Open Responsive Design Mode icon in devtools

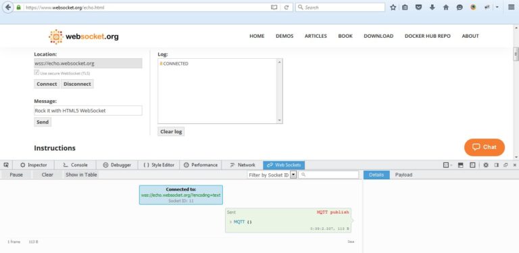tap(472, 165)
